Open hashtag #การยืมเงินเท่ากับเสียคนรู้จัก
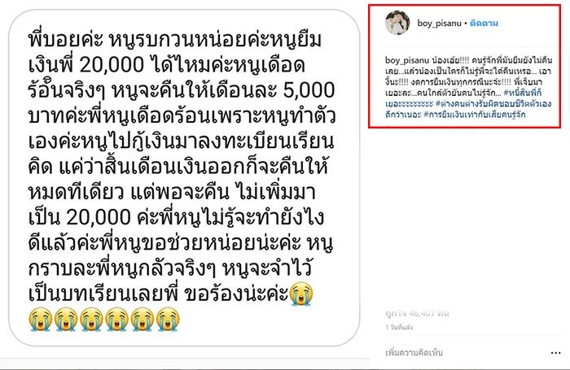570x370 pixels. pos(475,115)
